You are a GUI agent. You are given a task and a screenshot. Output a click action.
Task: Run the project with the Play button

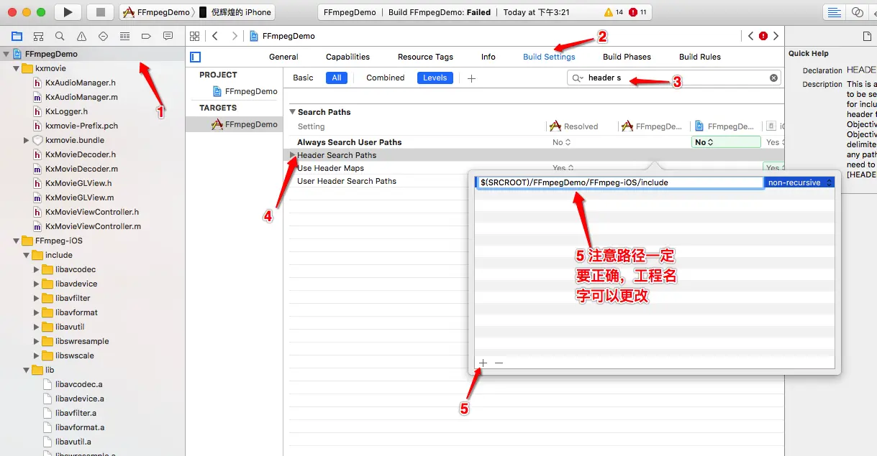tap(68, 12)
